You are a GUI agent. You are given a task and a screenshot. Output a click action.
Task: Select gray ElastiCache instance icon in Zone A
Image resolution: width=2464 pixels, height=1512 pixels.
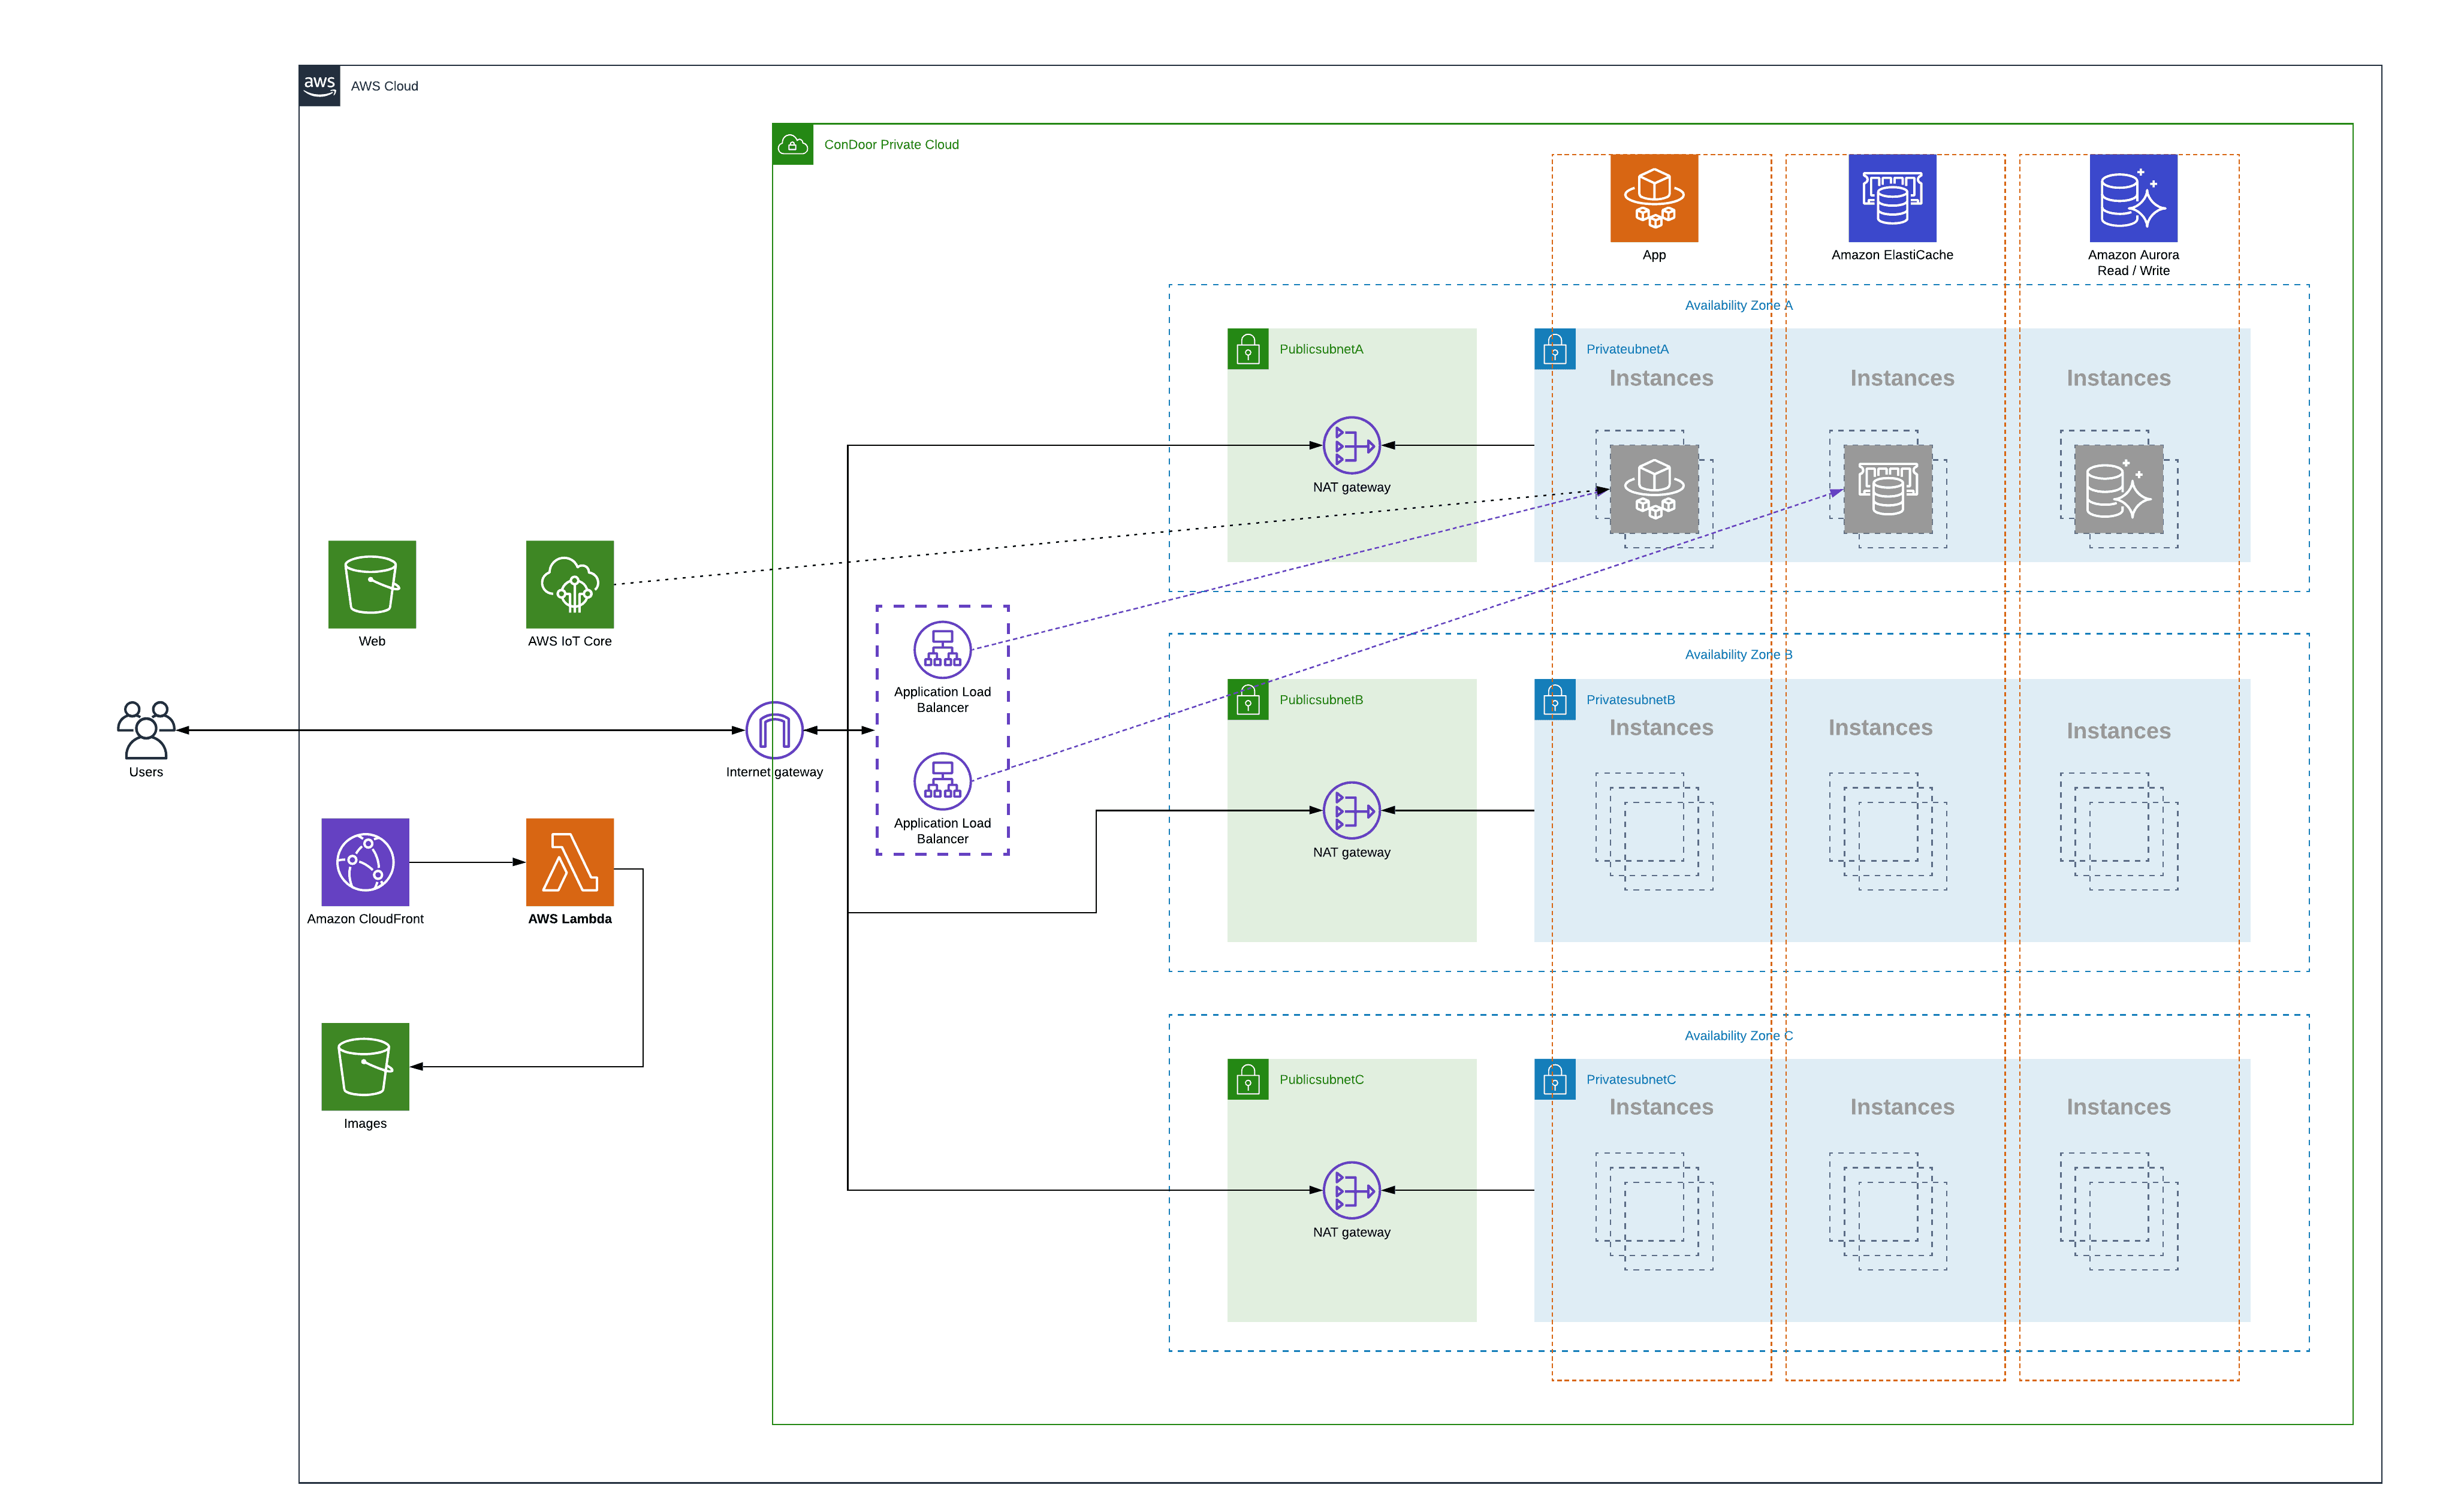pos(1888,489)
